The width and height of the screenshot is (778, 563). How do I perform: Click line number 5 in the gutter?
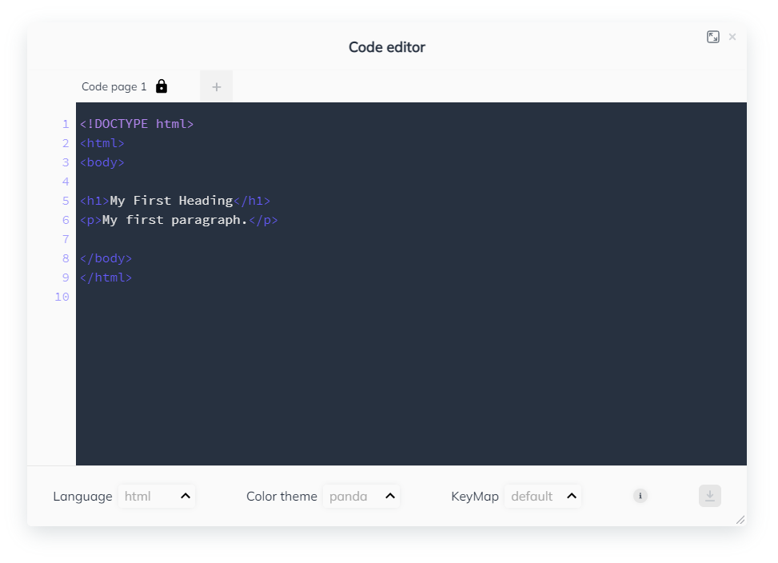point(65,200)
